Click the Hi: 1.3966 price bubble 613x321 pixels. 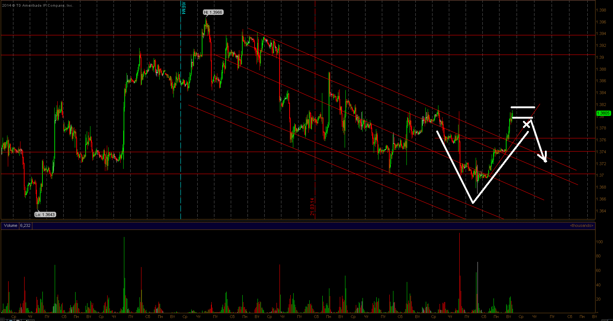[213, 12]
